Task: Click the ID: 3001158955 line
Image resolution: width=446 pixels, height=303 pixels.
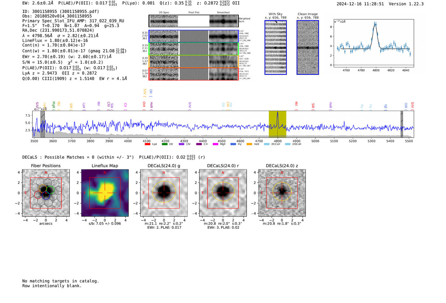Action: pyautogui.click(x=61, y=11)
